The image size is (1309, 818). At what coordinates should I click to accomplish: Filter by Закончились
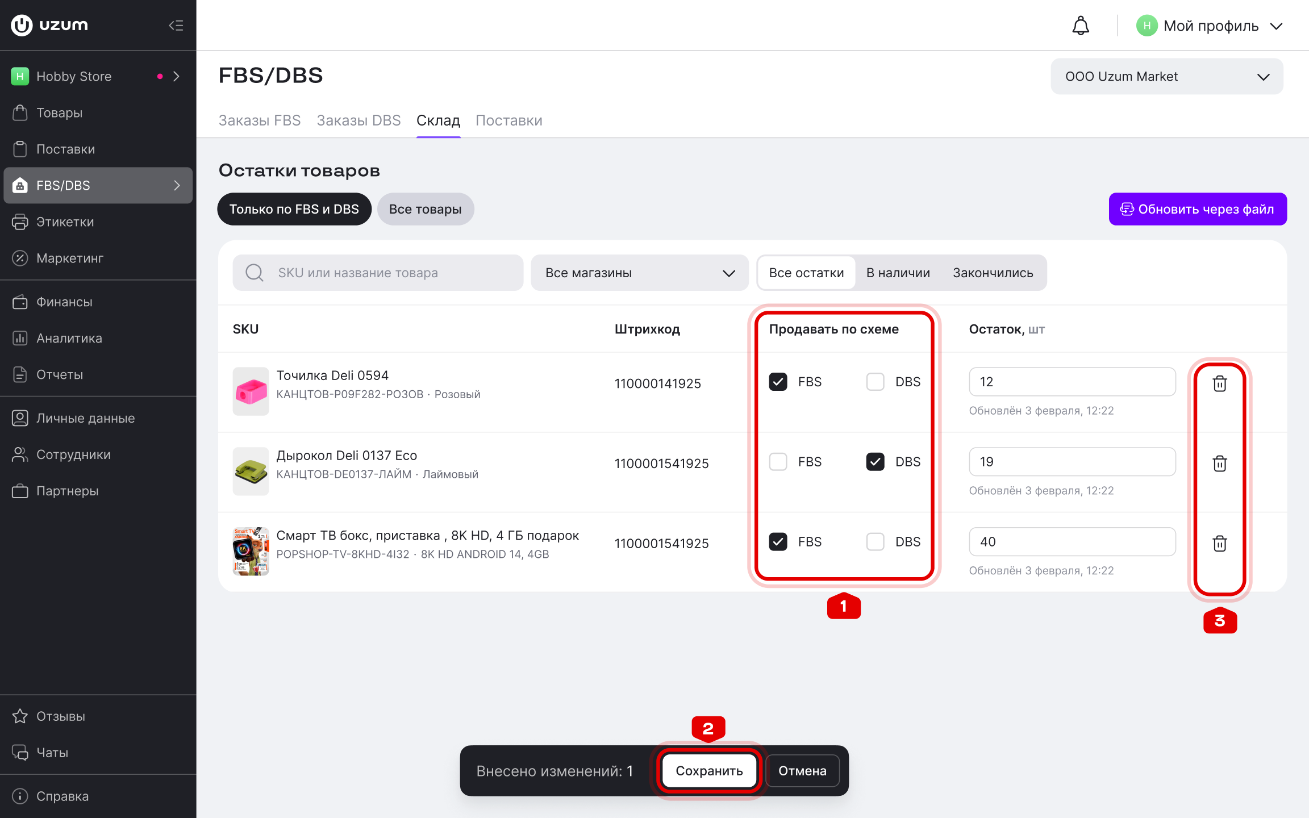993,273
